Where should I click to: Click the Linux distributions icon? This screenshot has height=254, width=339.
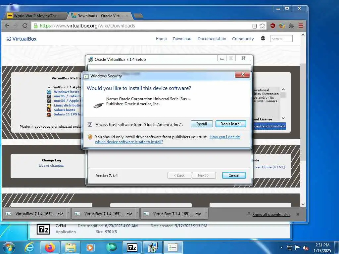[x=49, y=106]
